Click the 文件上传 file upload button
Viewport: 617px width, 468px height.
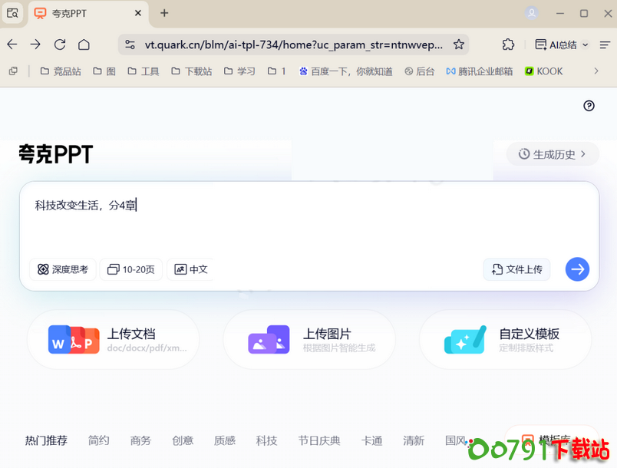point(516,269)
